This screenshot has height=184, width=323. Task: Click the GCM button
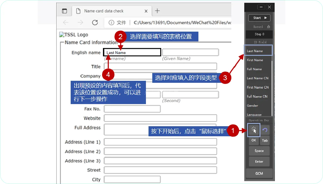[x=259, y=173]
